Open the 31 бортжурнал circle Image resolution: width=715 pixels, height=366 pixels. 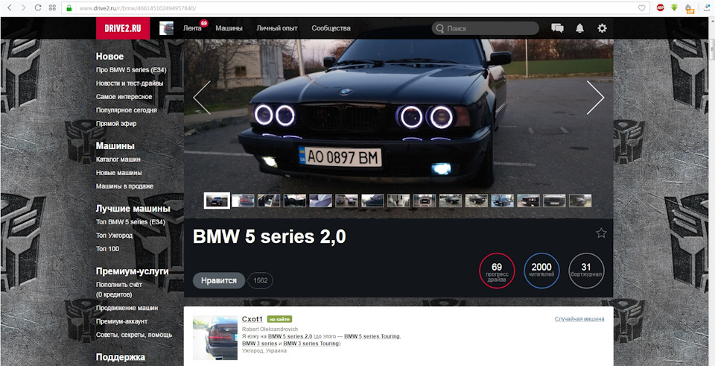586,271
